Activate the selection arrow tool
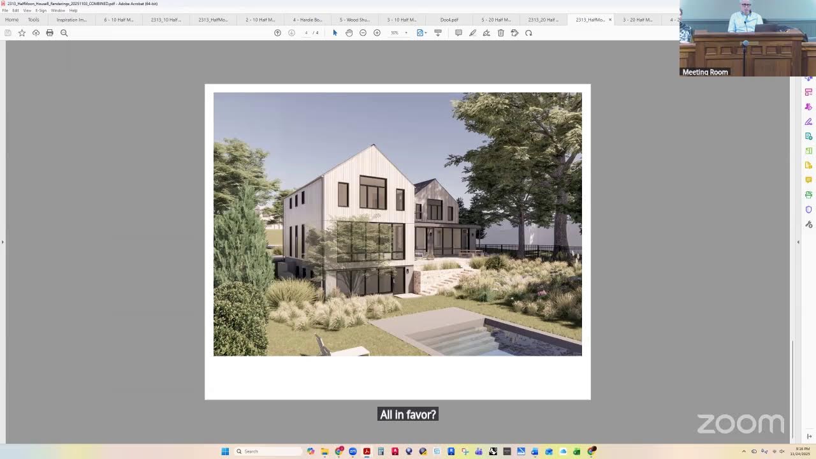This screenshot has width=816, height=459. pyautogui.click(x=335, y=33)
